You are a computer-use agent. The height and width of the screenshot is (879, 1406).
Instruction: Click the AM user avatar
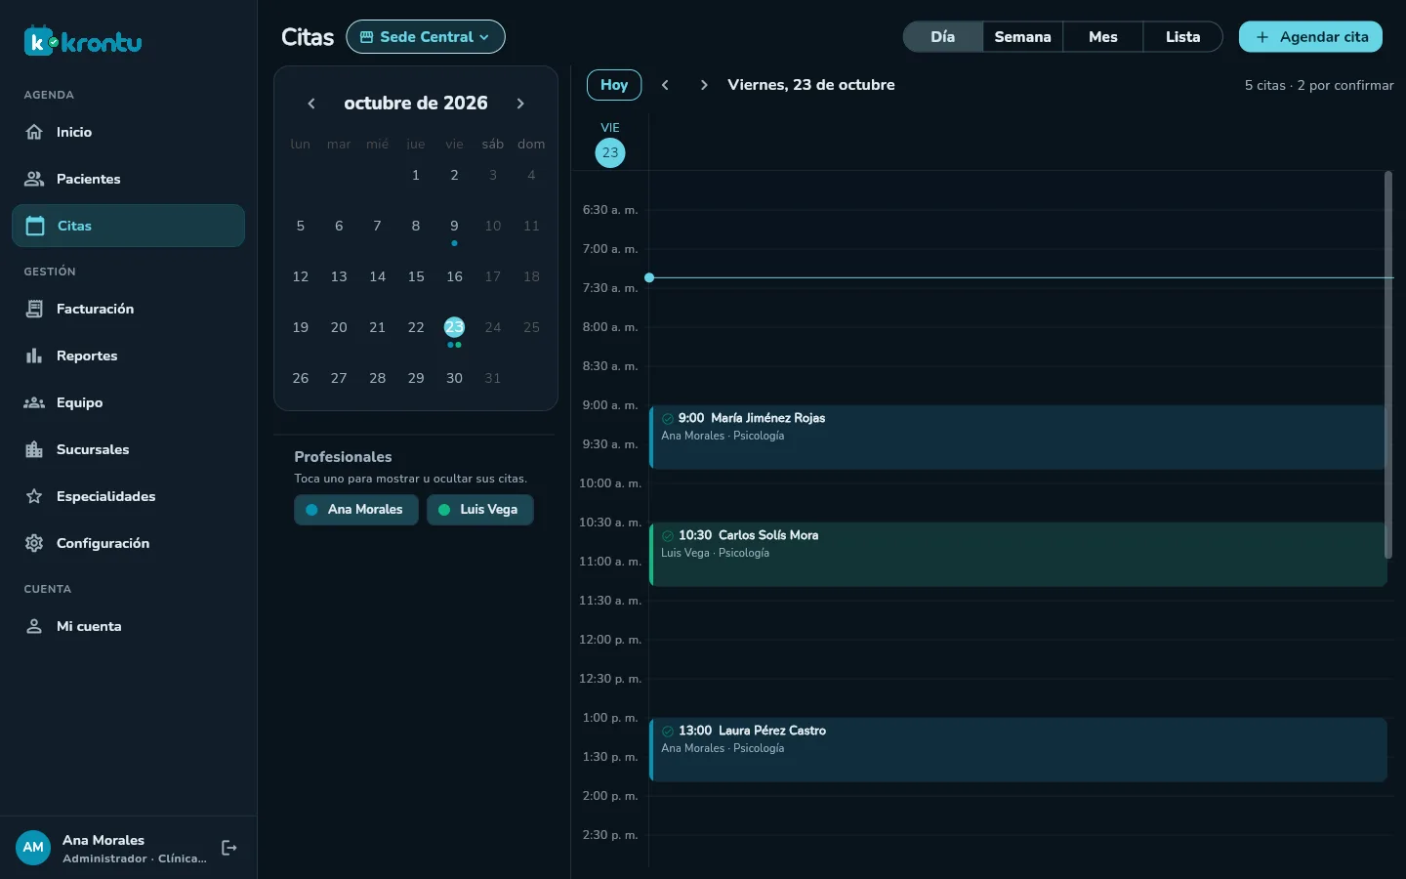pyautogui.click(x=33, y=848)
